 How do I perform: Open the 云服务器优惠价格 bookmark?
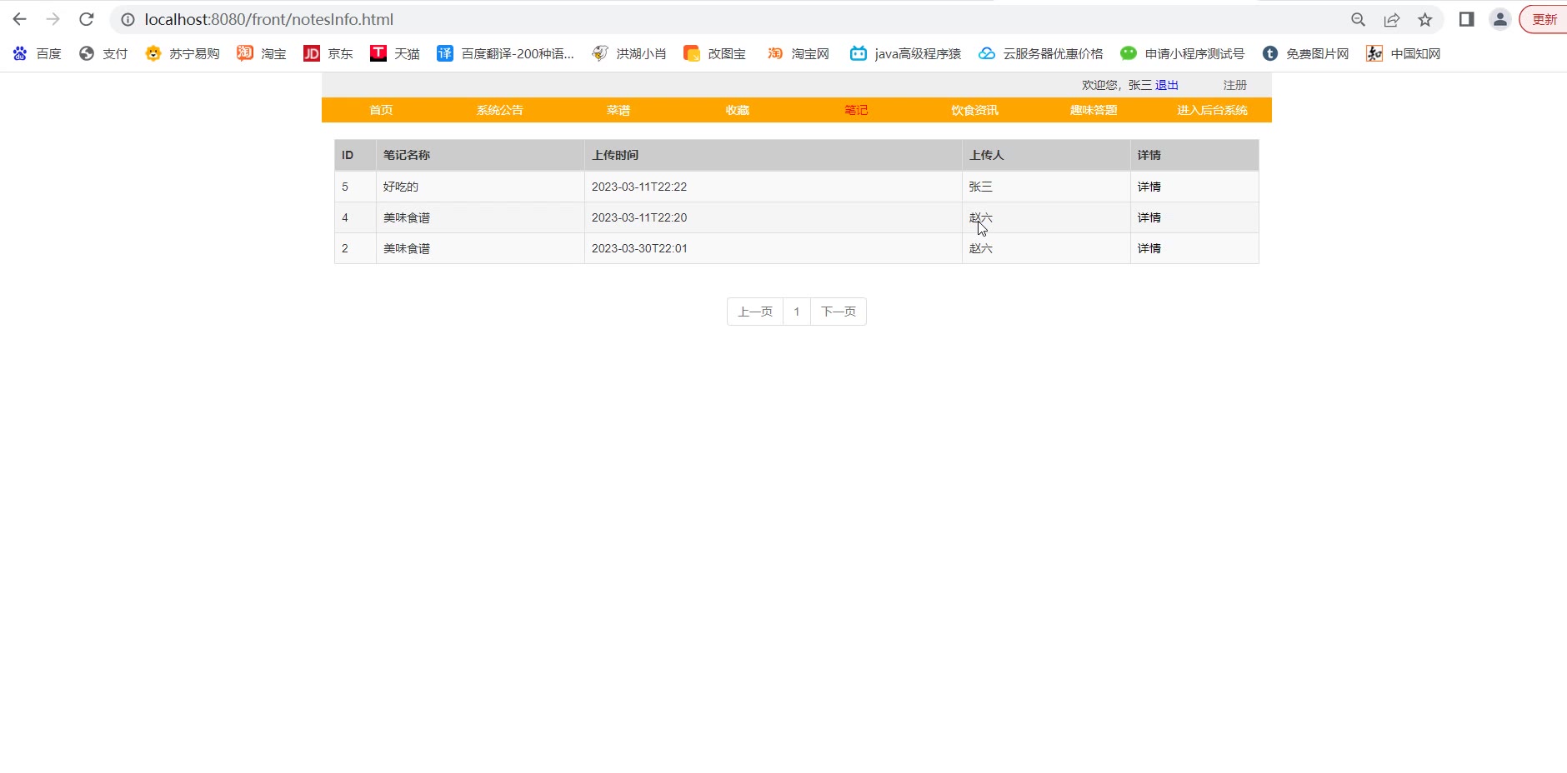click(1041, 53)
